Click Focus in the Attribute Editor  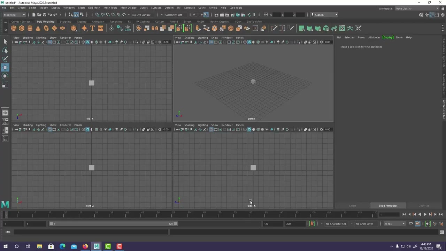click(x=361, y=37)
